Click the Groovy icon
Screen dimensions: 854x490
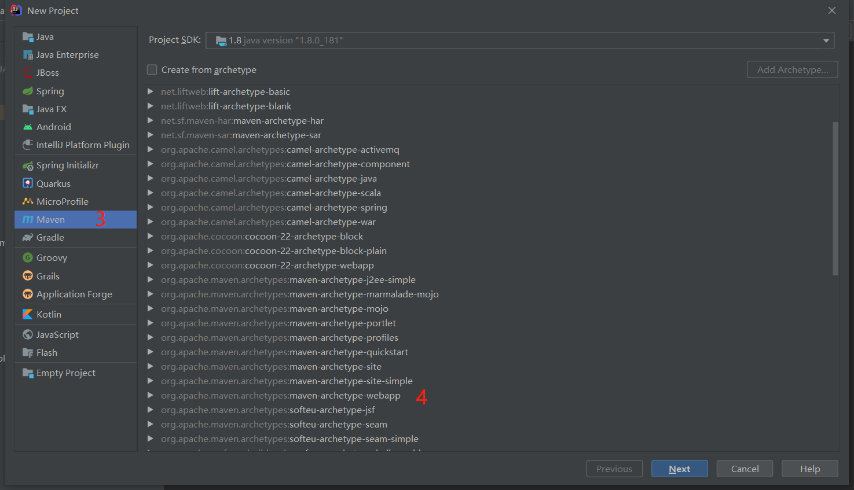click(28, 257)
